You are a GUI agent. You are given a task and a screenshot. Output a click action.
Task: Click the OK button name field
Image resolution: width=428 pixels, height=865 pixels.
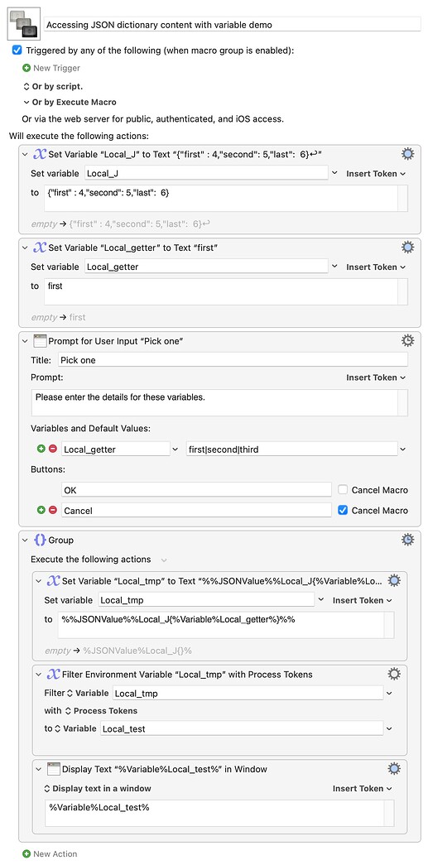click(196, 490)
